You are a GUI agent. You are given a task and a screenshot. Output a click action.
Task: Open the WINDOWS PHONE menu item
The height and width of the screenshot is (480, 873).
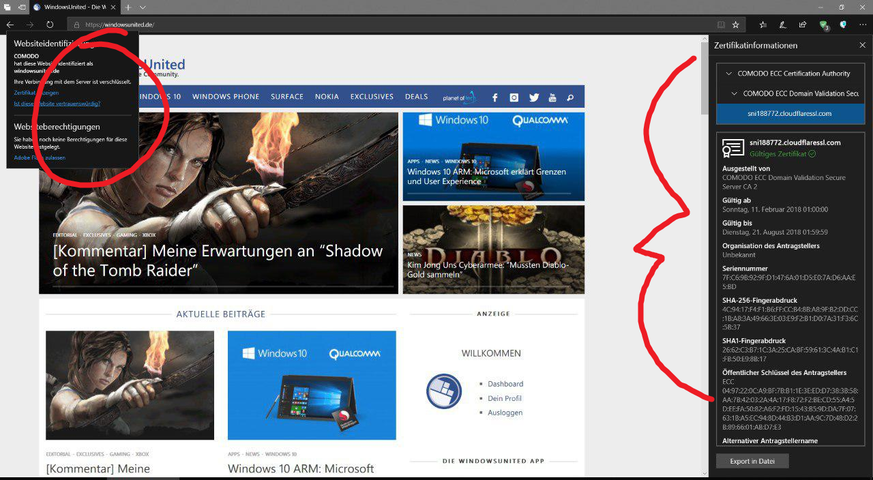pyautogui.click(x=226, y=97)
